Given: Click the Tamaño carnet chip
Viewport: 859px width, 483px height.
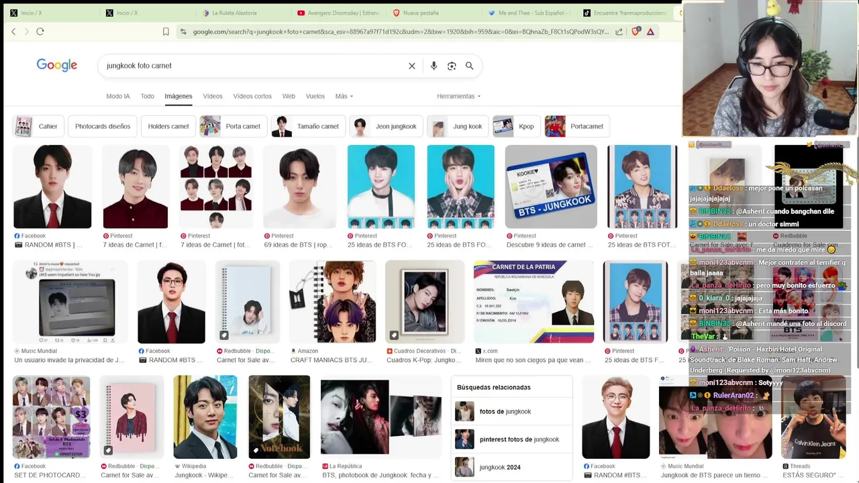Looking at the screenshot, I should click(308, 126).
